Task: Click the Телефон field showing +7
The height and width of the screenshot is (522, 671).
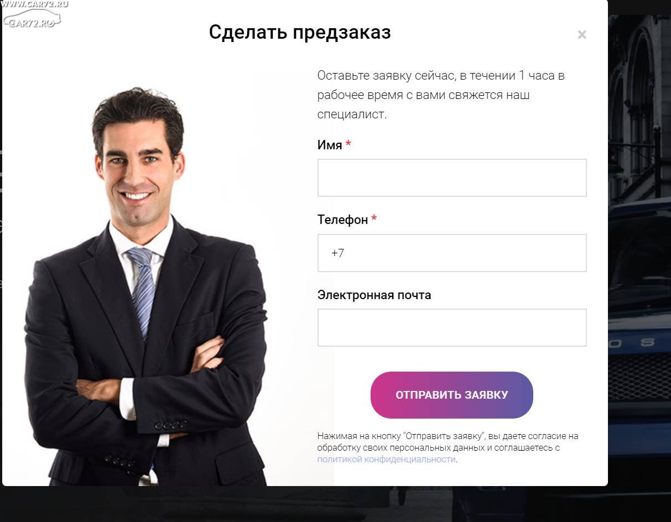Action: (x=452, y=253)
